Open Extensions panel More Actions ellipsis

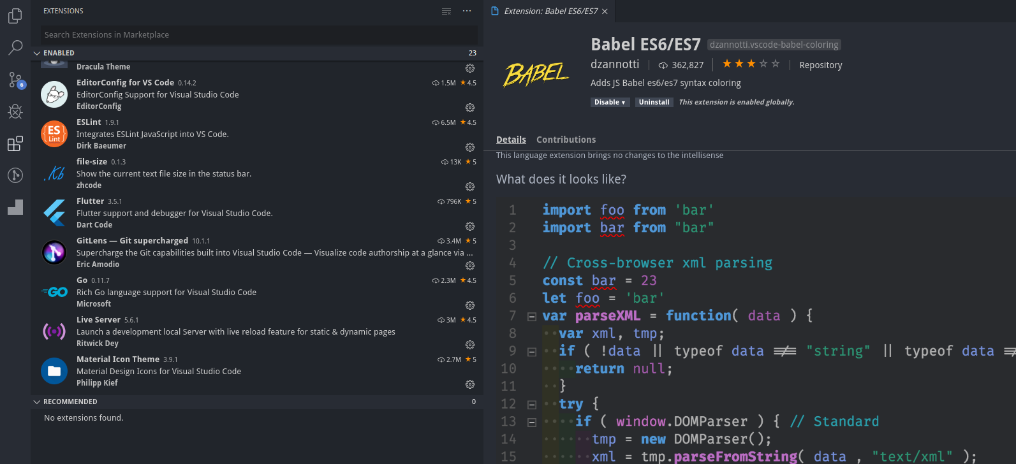pyautogui.click(x=467, y=11)
